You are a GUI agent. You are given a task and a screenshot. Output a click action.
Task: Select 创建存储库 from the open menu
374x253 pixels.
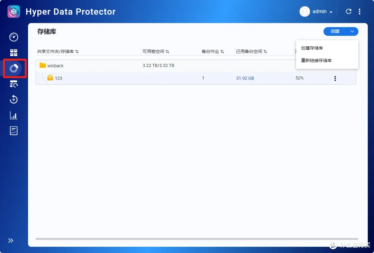coord(311,48)
